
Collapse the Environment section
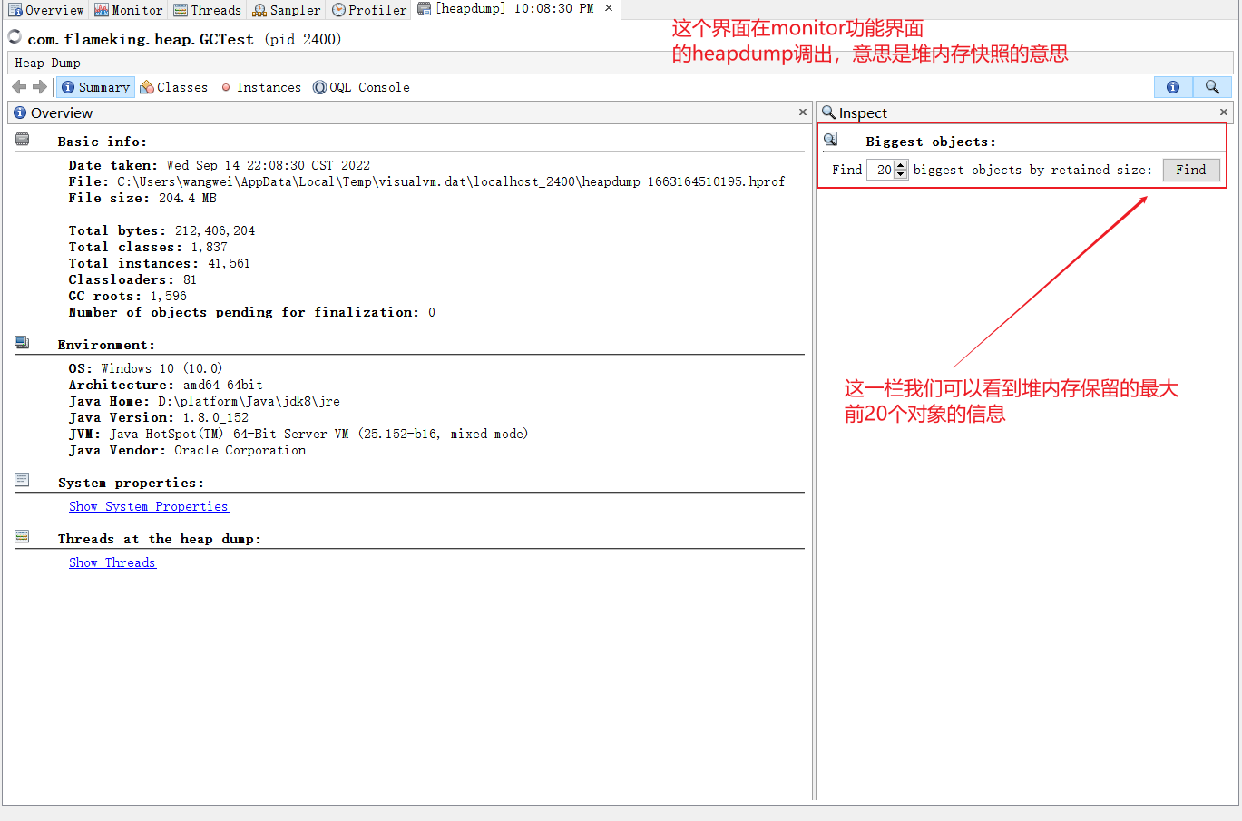pos(21,341)
